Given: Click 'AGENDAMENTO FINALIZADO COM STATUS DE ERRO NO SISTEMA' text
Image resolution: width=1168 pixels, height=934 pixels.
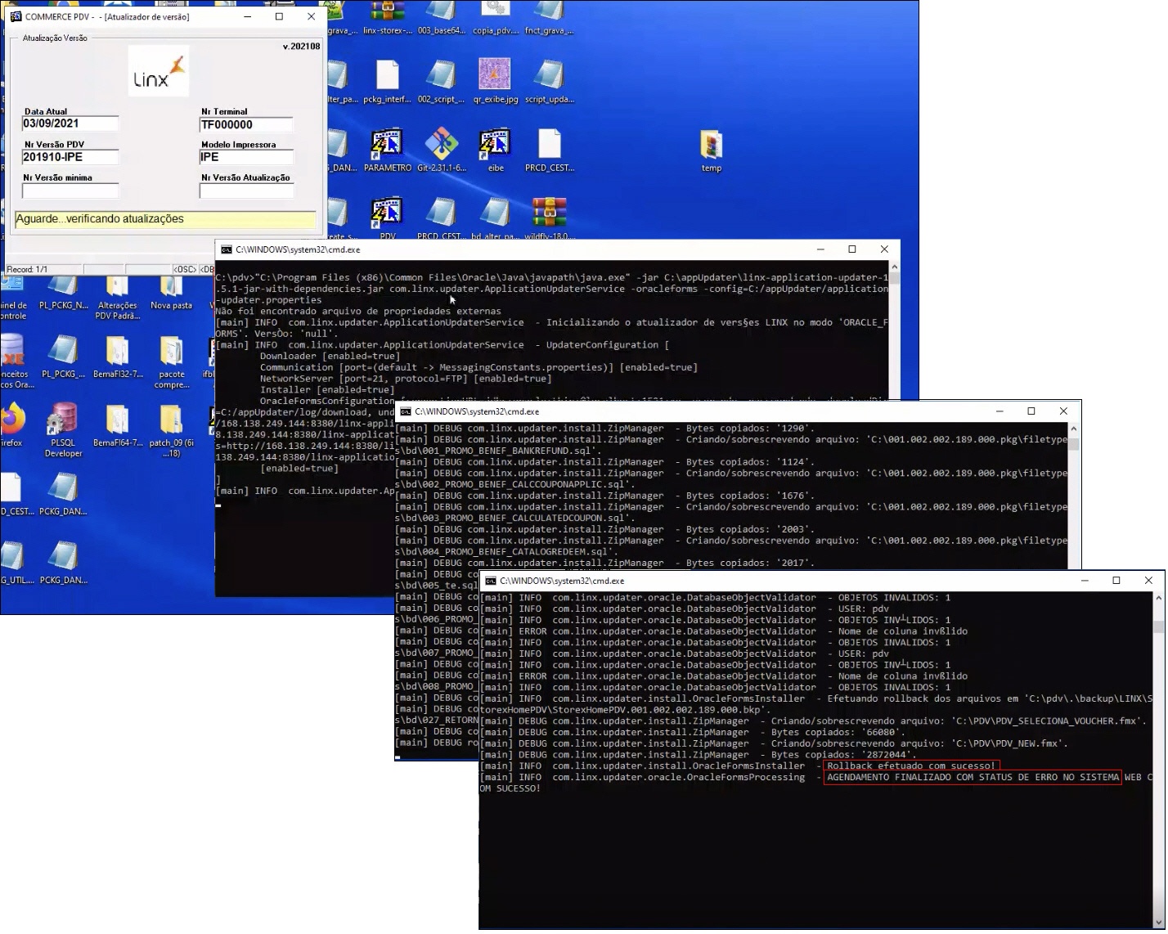Looking at the screenshot, I should (x=973, y=778).
